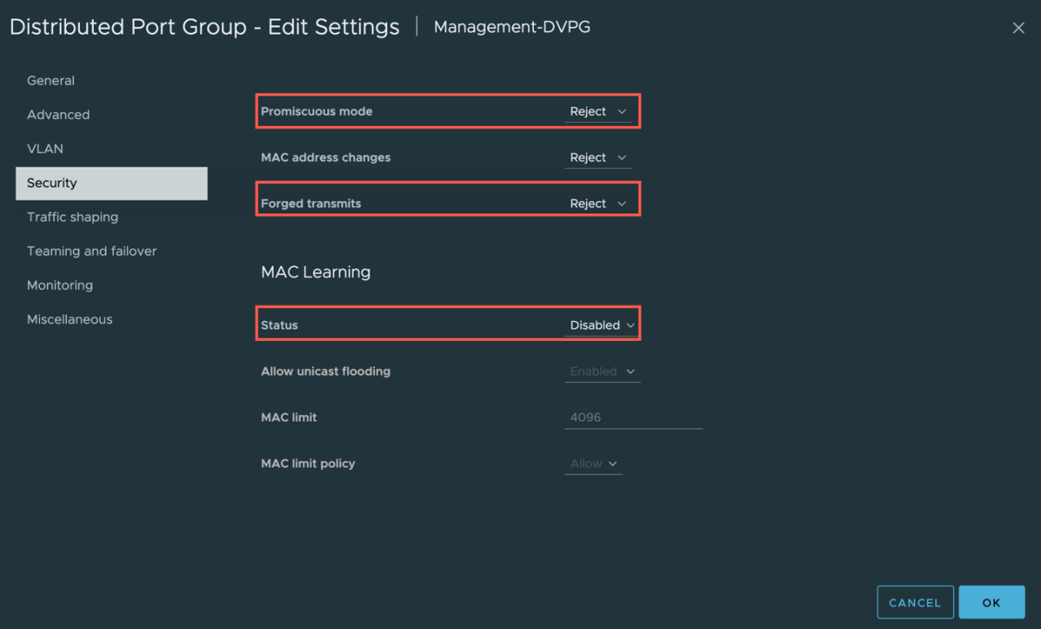Open the MAC address changes dropdown
This screenshot has width=1041, height=629.
(597, 158)
